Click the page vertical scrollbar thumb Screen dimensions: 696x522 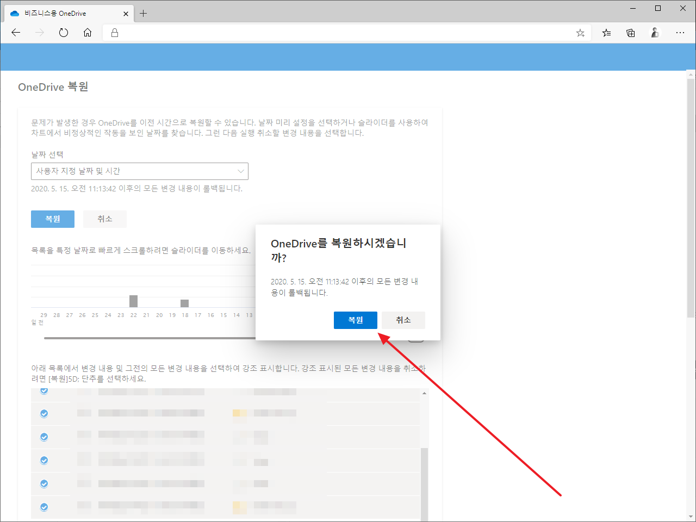[x=691, y=198]
